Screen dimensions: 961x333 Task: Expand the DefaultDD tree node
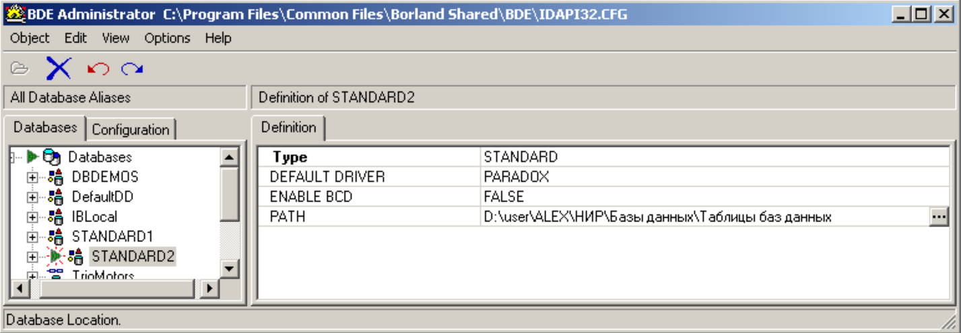(32, 197)
